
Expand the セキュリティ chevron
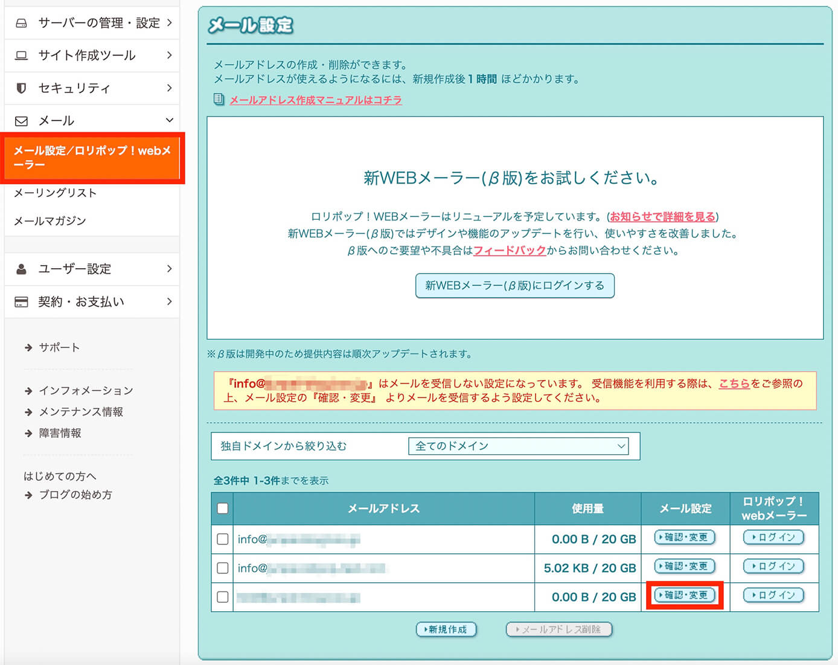[x=170, y=88]
